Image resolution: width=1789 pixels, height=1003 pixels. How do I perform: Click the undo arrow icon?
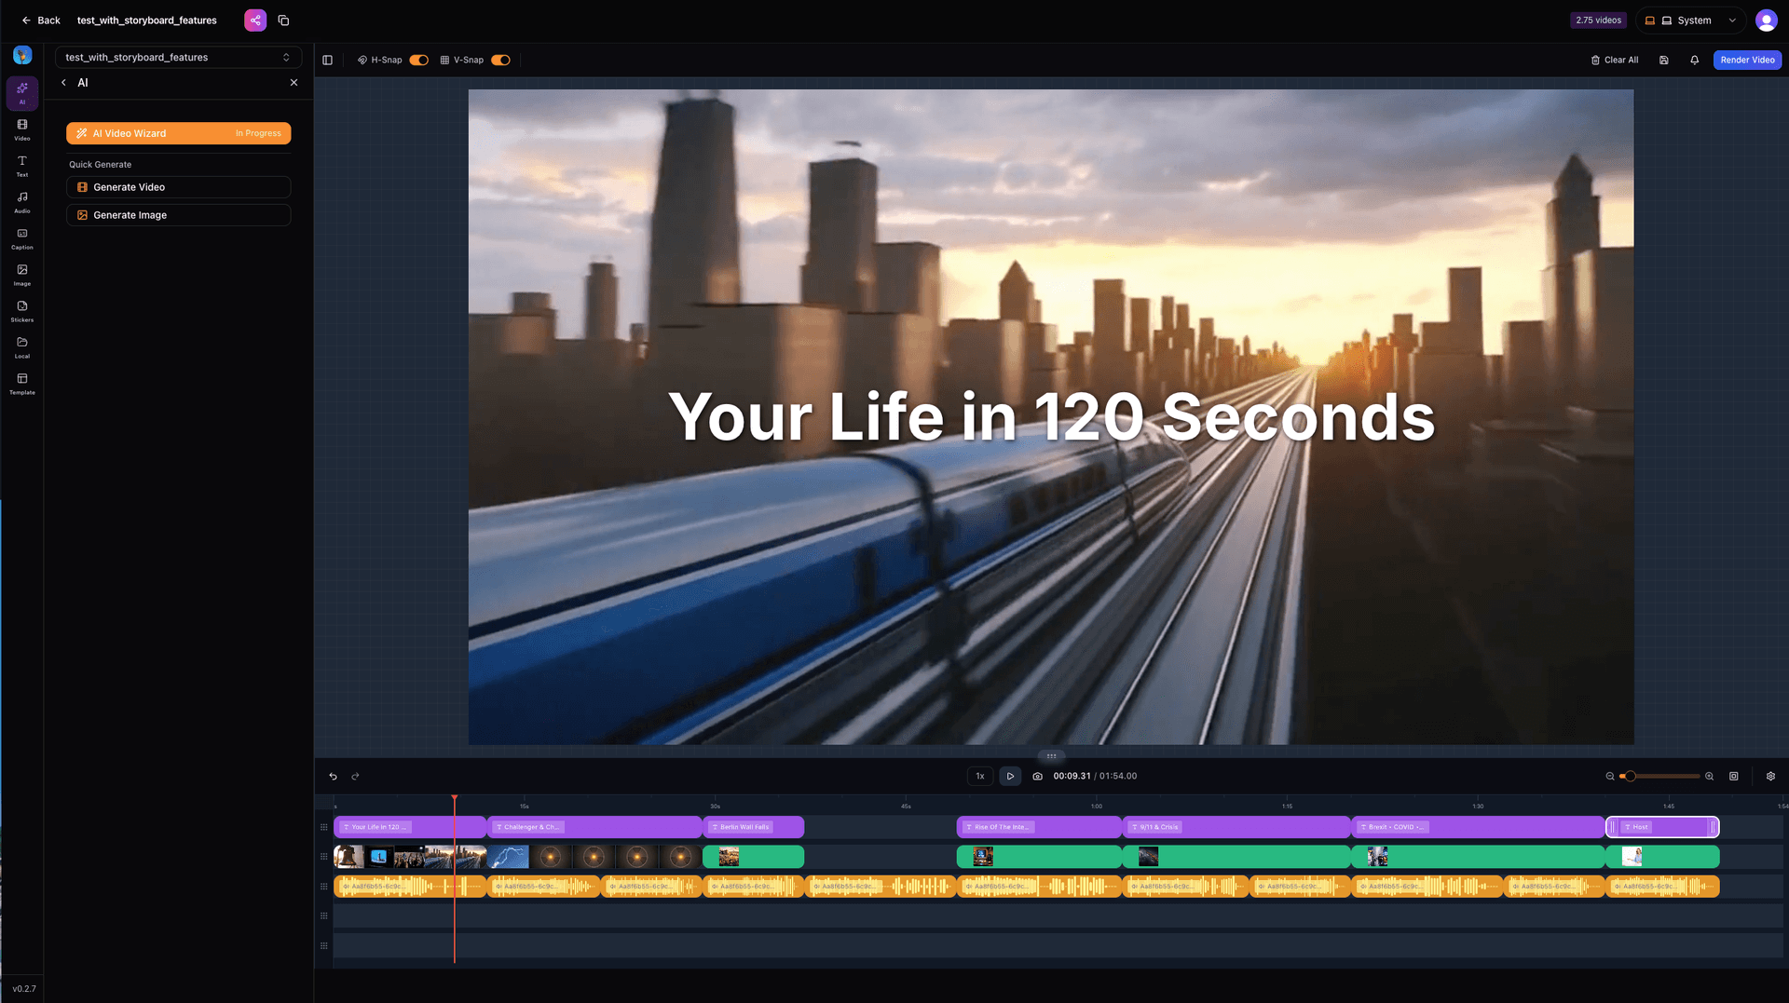[x=333, y=777]
